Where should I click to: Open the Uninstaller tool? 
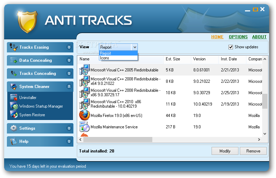click(x=28, y=98)
